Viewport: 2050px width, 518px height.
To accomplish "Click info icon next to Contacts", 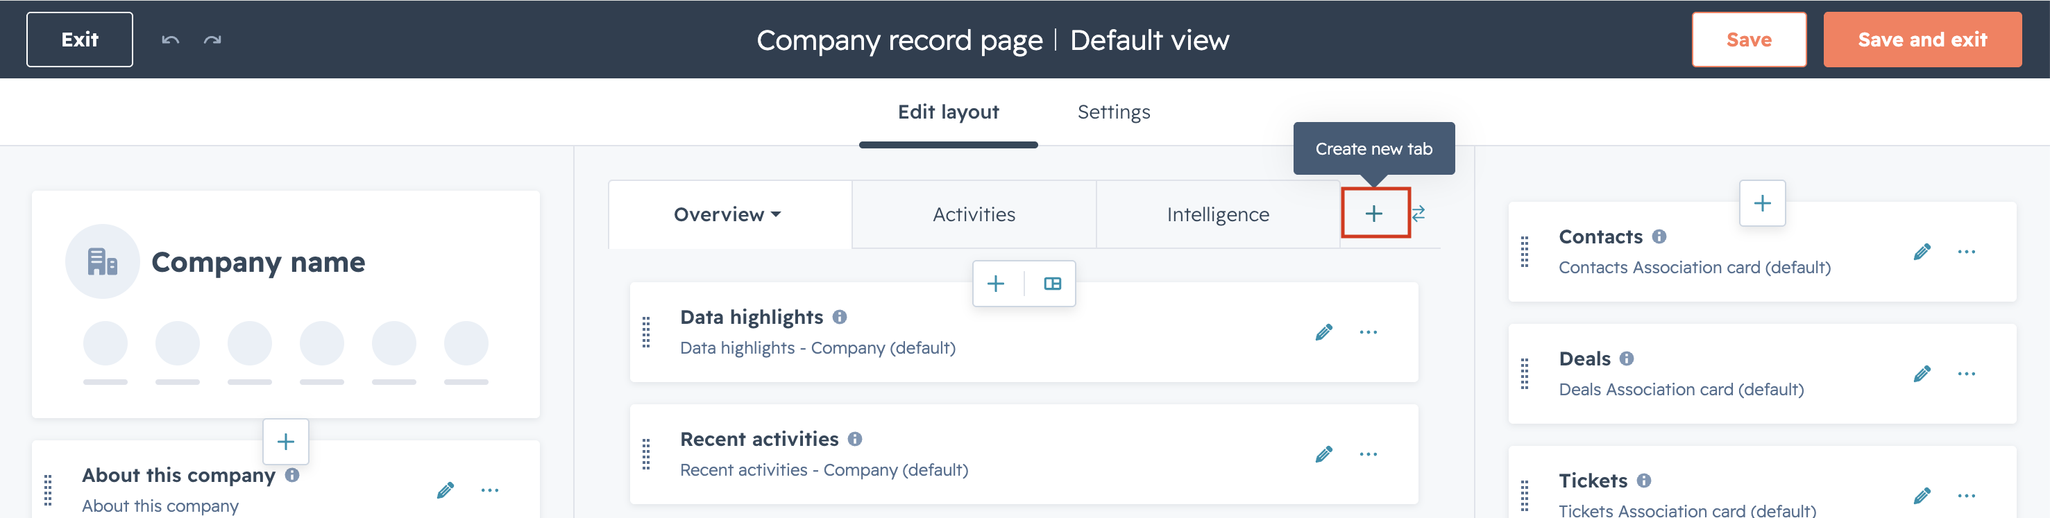I will point(1659,236).
